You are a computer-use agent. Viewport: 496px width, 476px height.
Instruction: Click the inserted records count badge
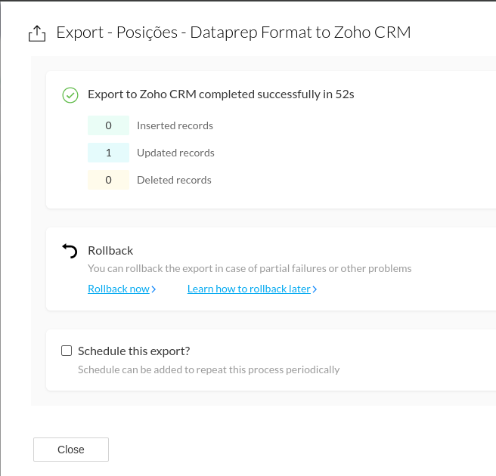click(109, 125)
